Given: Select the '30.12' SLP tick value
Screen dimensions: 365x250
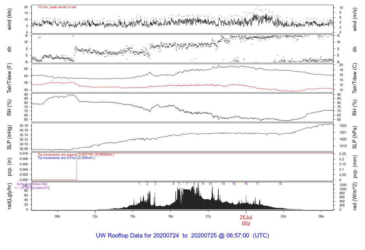Looking at the screenshot, I should click(24, 140).
